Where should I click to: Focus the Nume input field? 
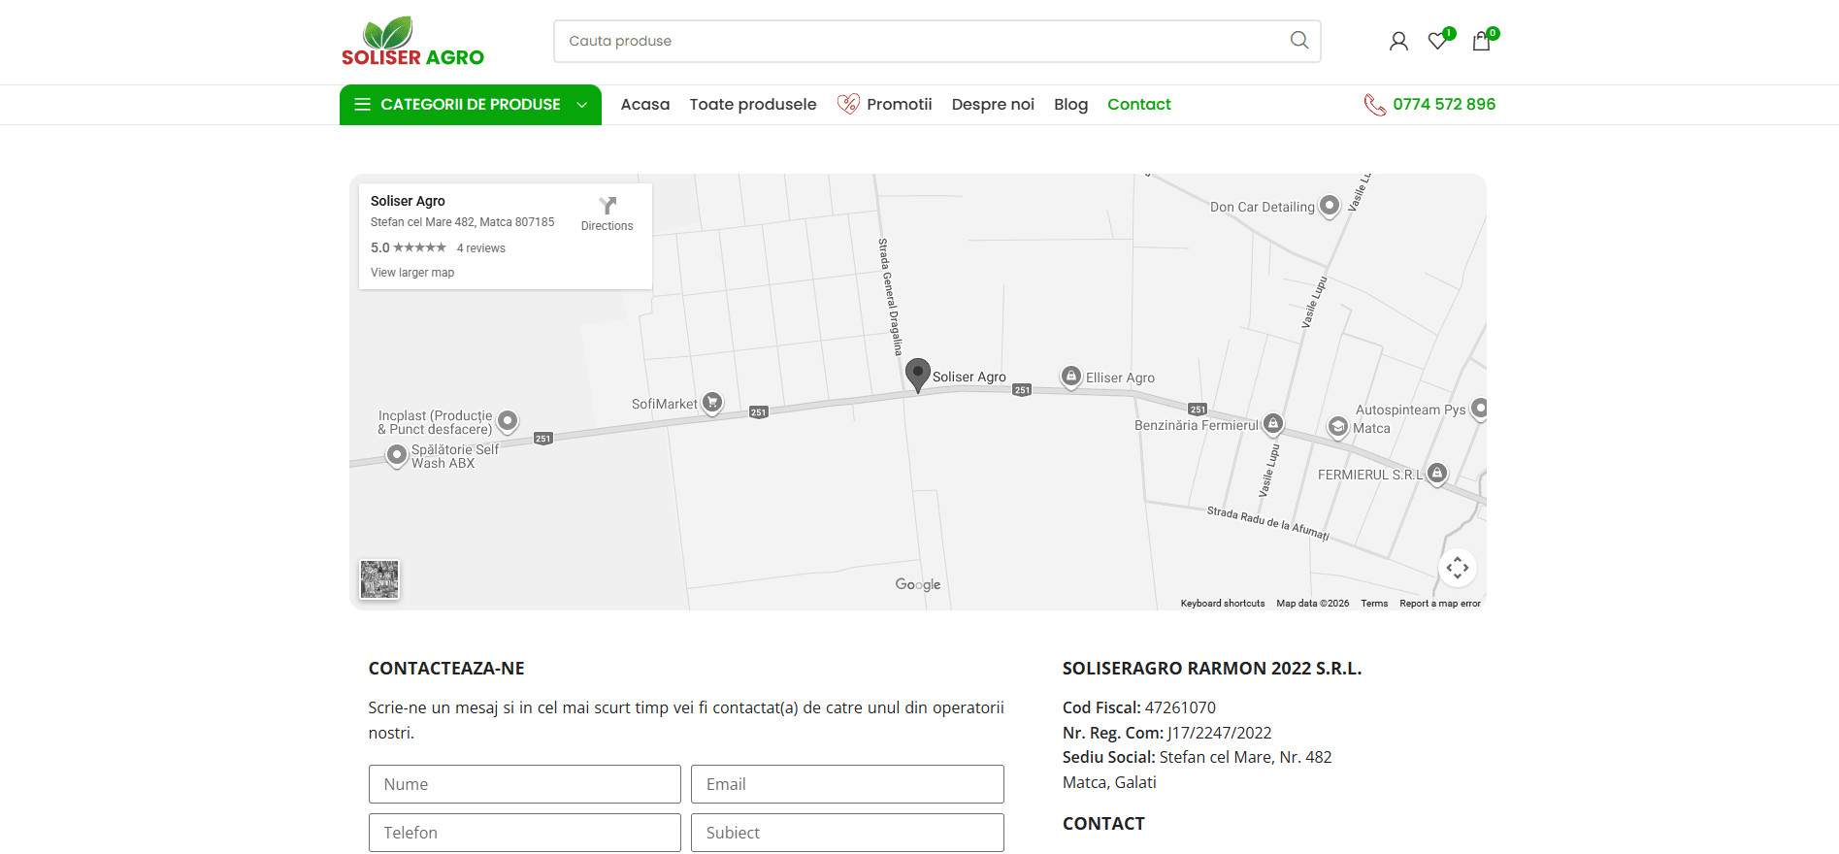[x=524, y=784]
